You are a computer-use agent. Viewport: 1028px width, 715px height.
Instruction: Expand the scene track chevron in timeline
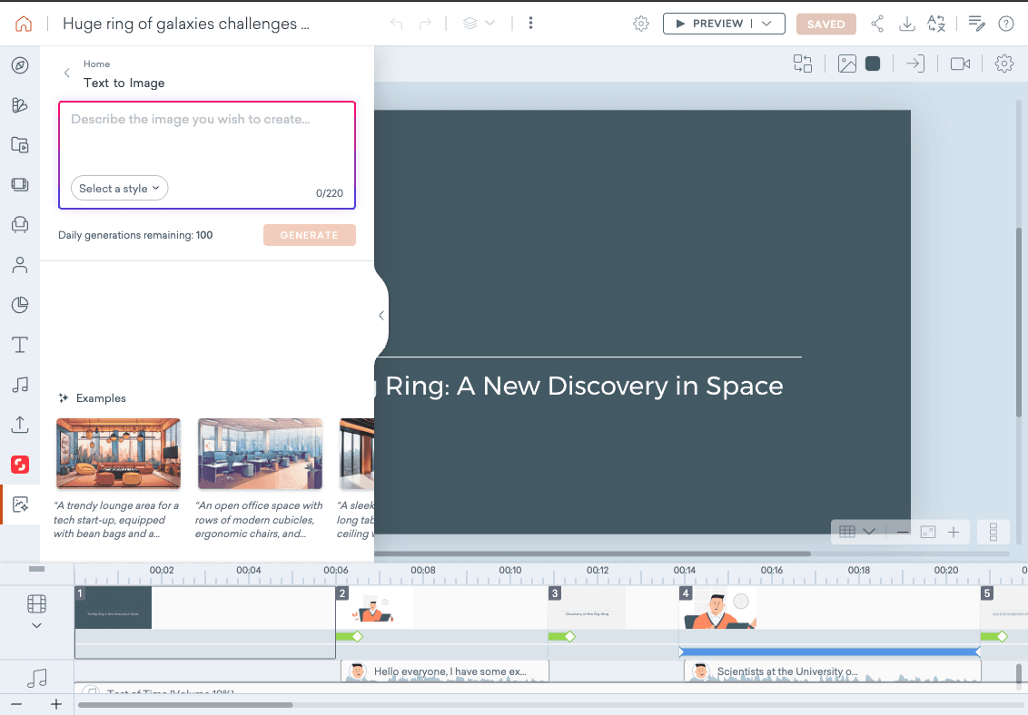tap(36, 625)
